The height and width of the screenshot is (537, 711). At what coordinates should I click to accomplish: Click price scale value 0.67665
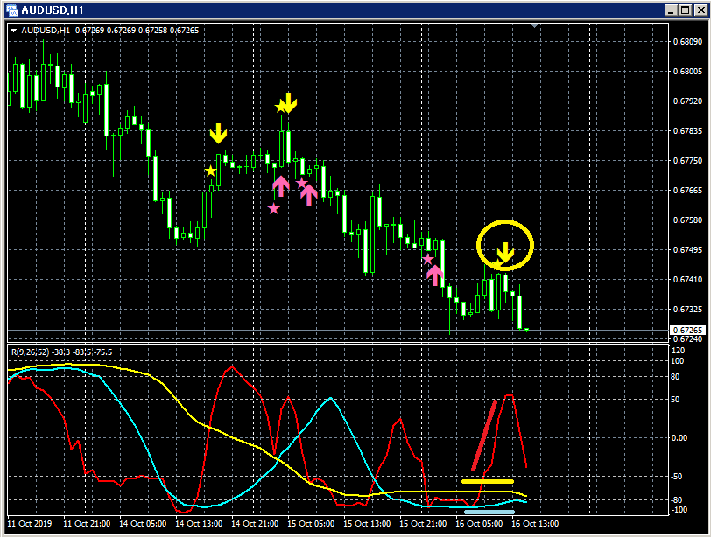click(x=687, y=190)
